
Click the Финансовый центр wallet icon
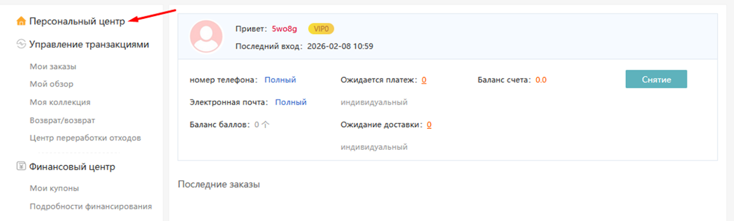coord(21,166)
